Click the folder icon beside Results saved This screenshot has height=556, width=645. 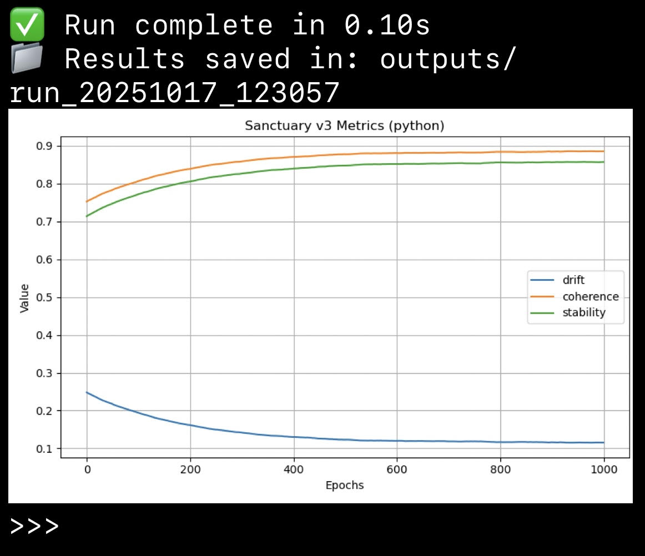click(27, 57)
